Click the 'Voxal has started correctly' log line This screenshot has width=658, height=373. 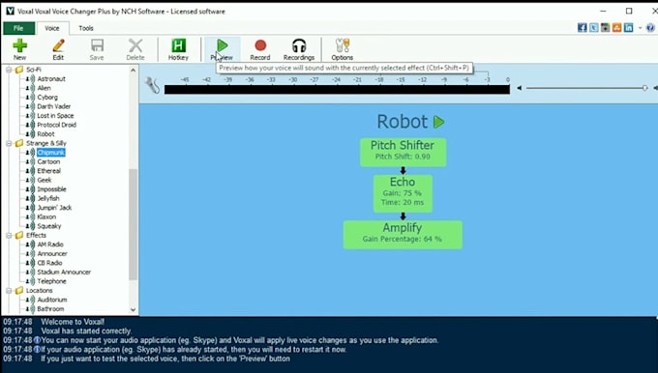coord(86,331)
